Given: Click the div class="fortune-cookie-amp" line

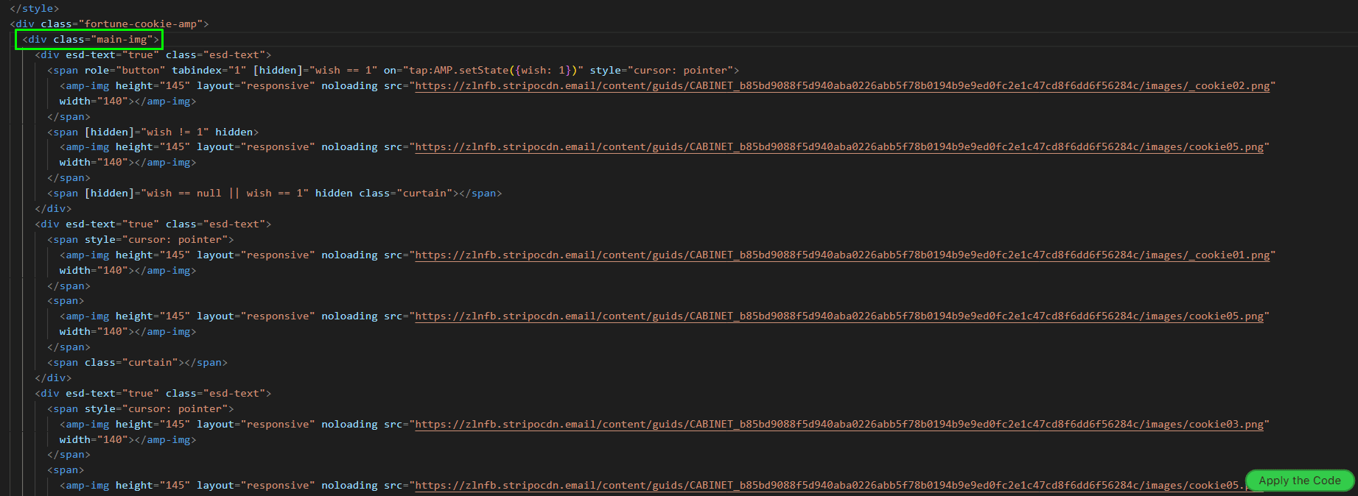Looking at the screenshot, I should coord(109,24).
